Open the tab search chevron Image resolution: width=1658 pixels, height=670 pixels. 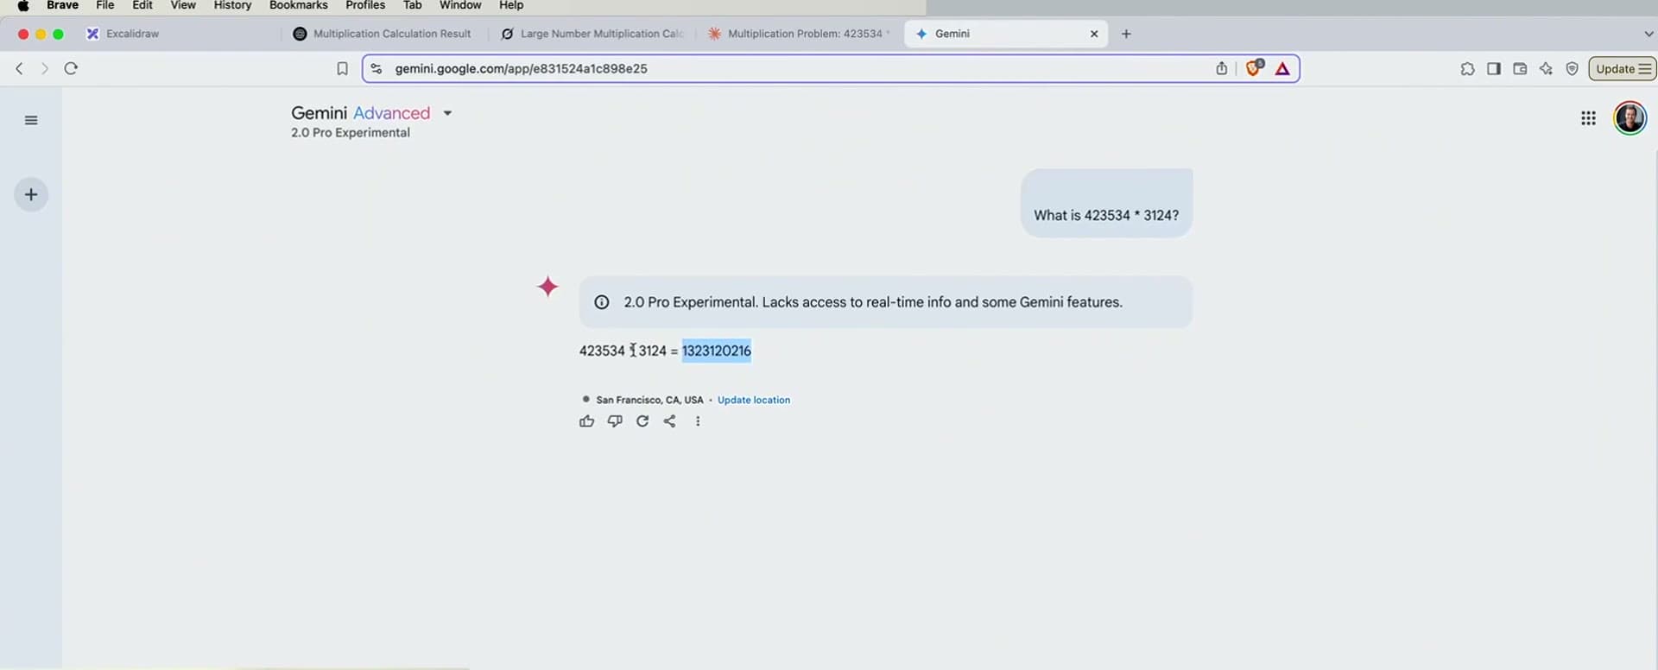click(1648, 34)
